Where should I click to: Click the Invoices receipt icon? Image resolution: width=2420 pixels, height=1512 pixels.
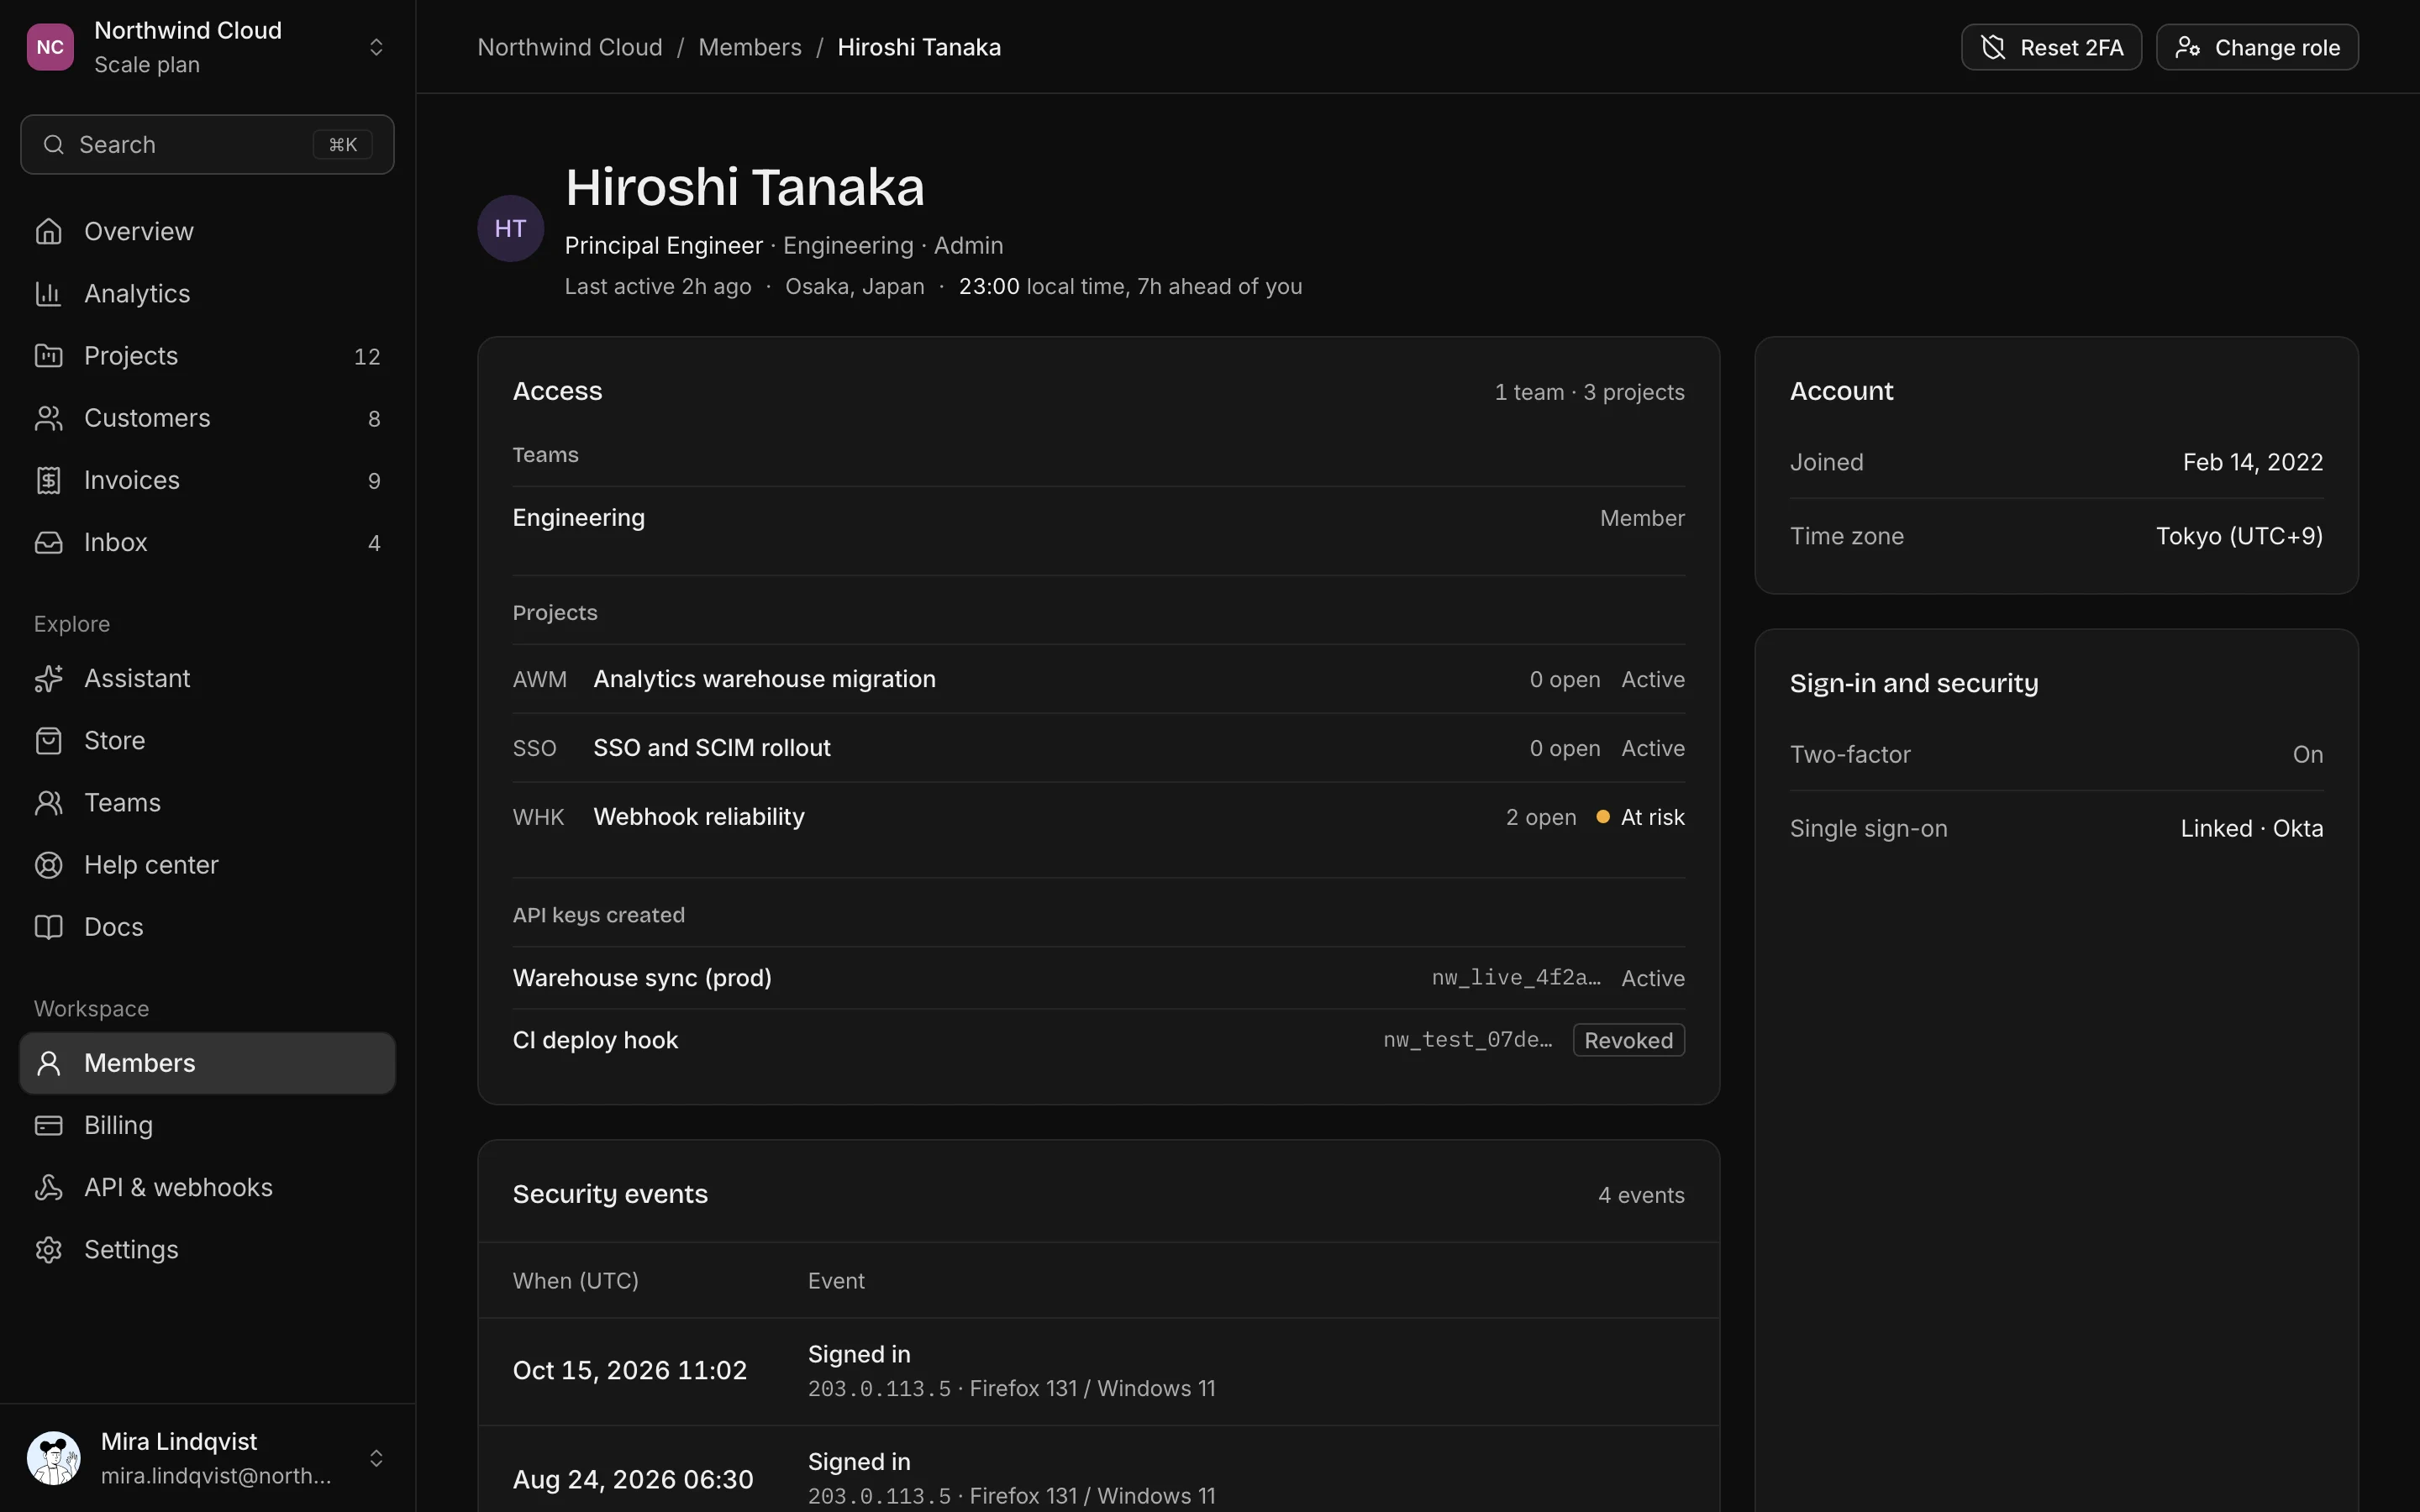click(x=48, y=480)
